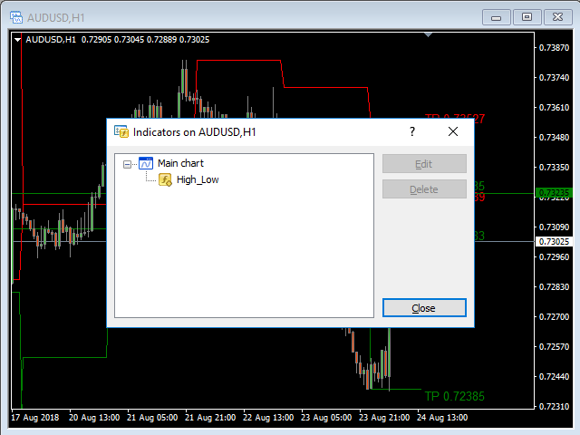Click the 0.72310 price scale value
The width and height of the screenshot is (580, 435).
tap(554, 407)
